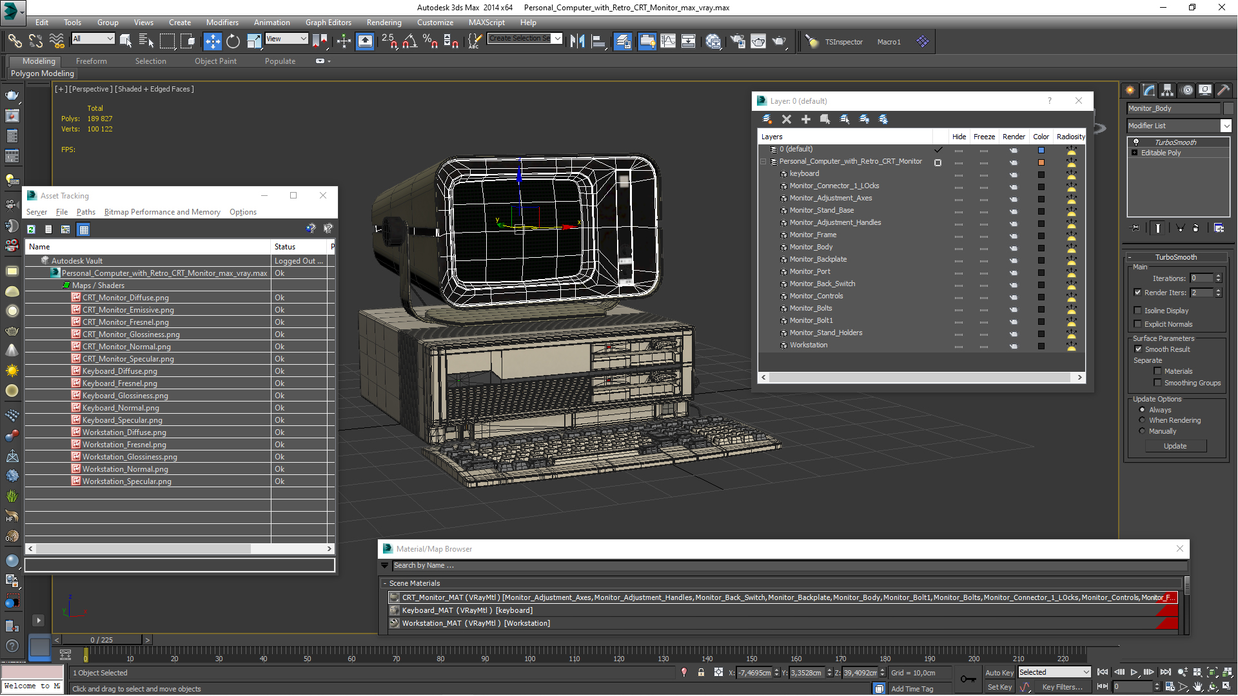Open the Modifier List dropdown
The height and width of the screenshot is (696, 1238).
coord(1179,126)
